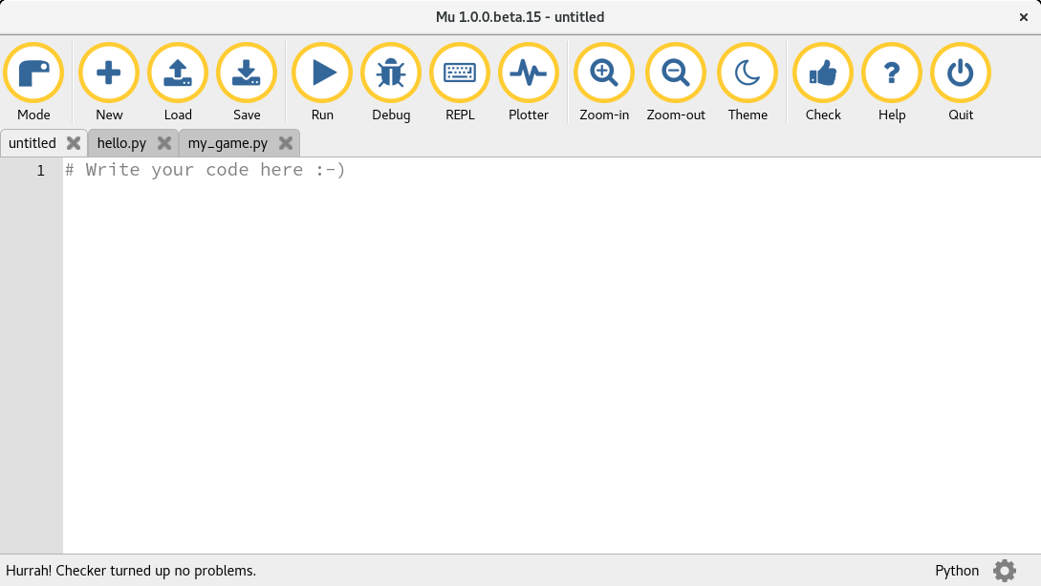Toggle the editor Theme
This screenshot has height=586, width=1041.
click(748, 73)
